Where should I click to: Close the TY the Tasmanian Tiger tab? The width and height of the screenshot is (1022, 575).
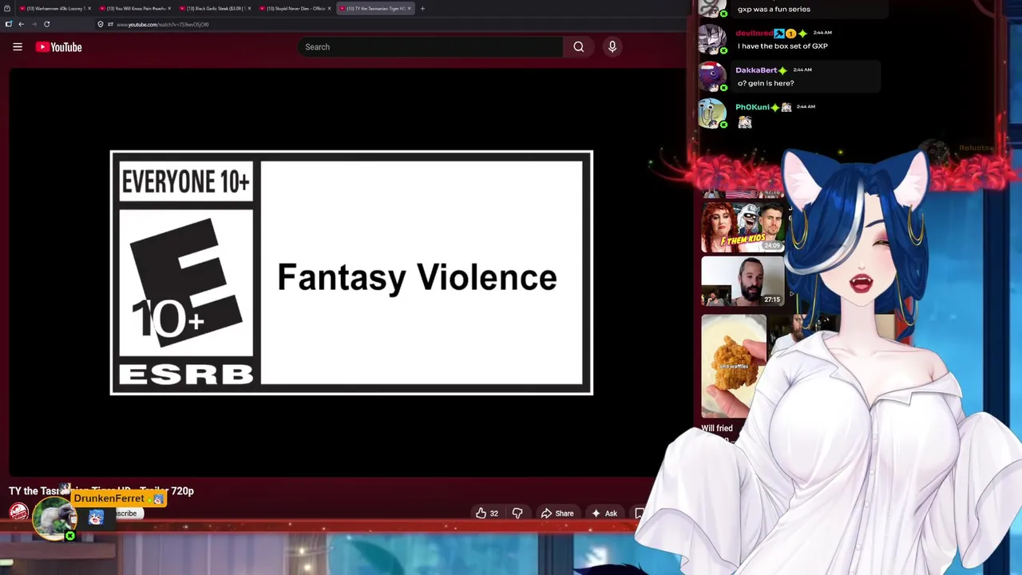click(409, 9)
